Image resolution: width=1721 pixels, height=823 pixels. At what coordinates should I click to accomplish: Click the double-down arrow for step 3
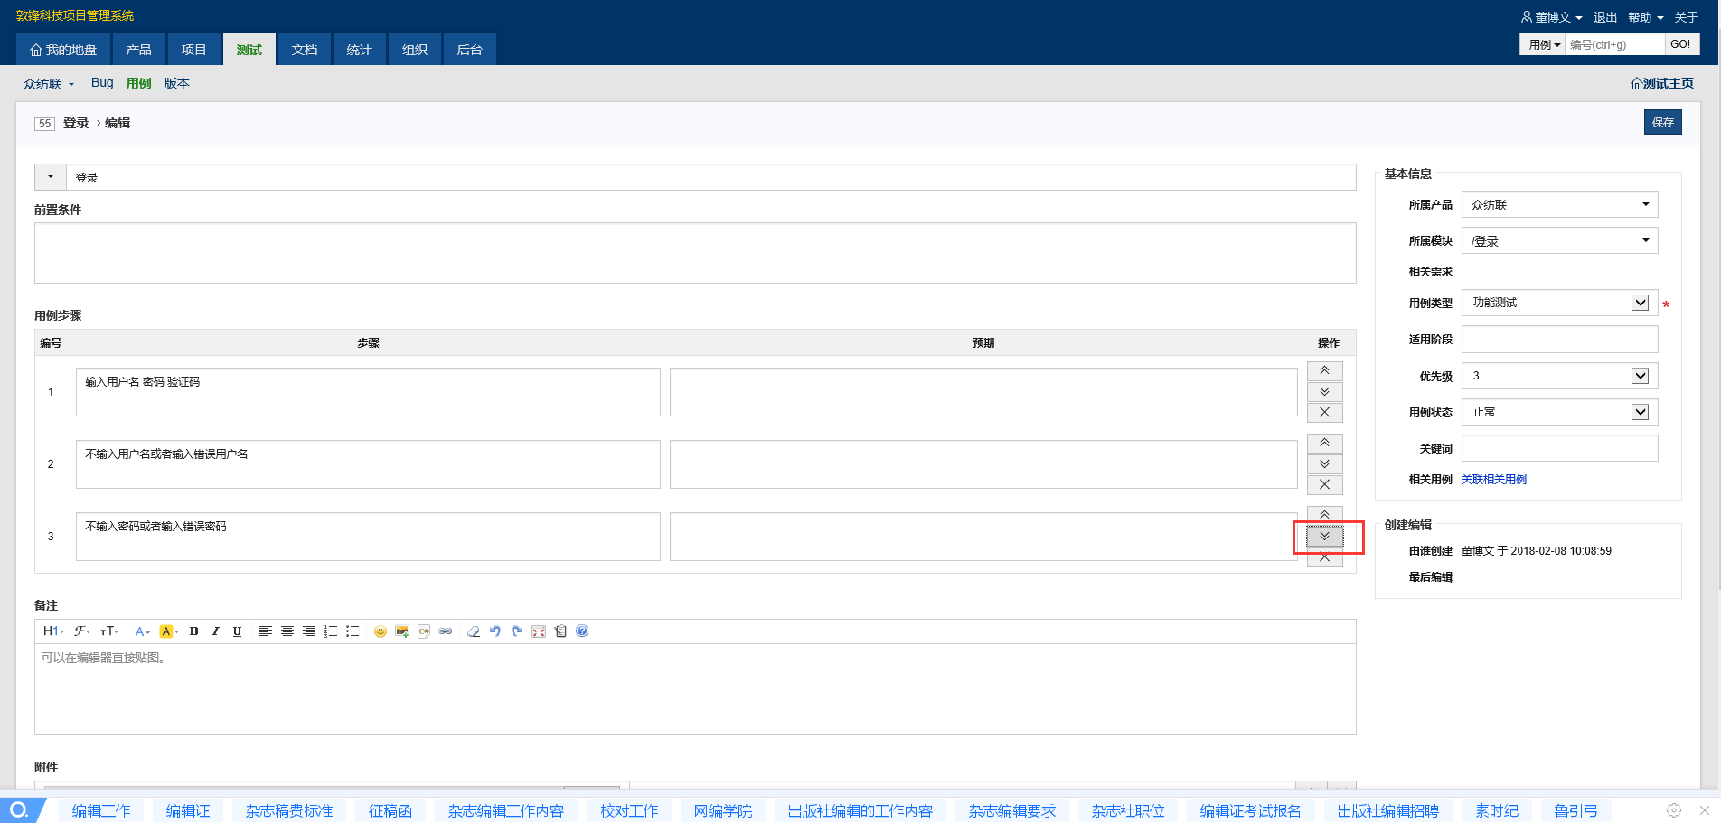(x=1324, y=536)
